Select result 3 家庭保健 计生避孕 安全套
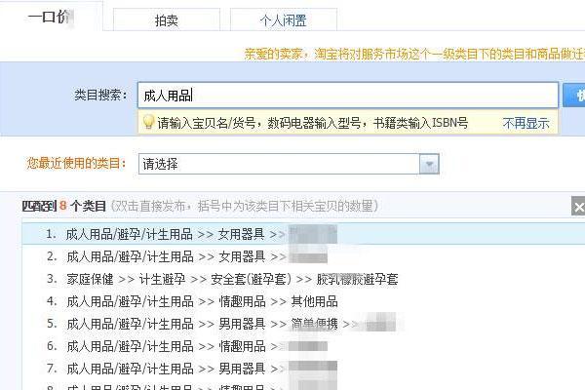The width and height of the screenshot is (585, 390). pos(303,279)
